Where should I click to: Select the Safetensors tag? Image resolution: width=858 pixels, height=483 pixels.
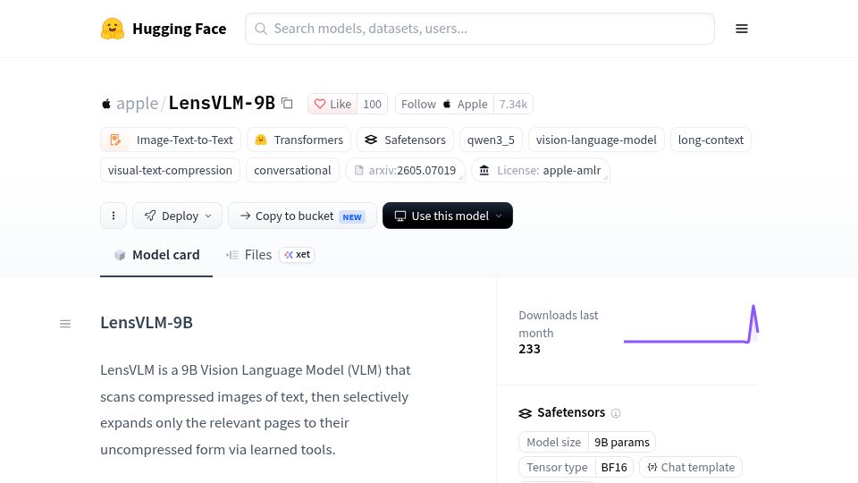coord(406,140)
